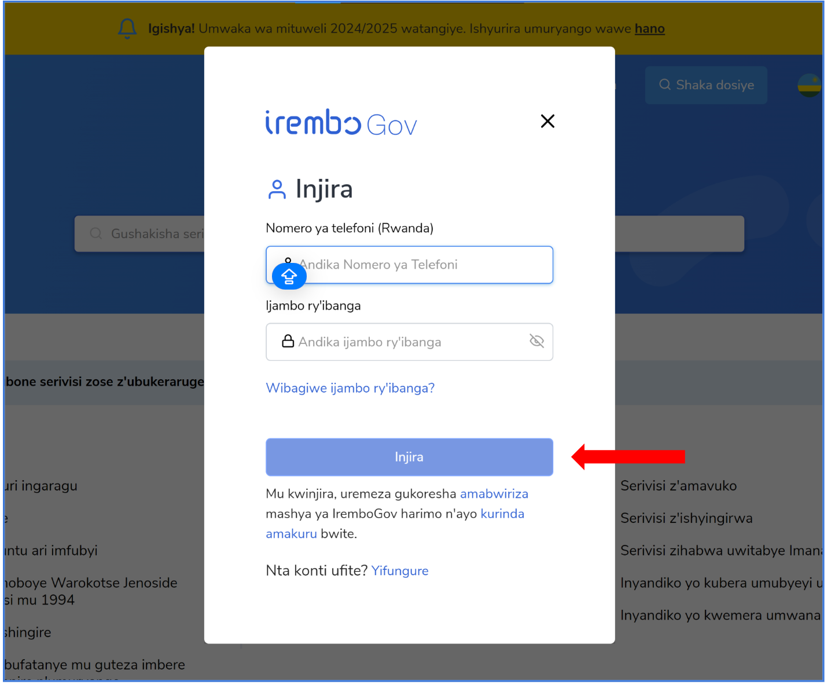Click the lock icon in password field
The image size is (831, 688).
coord(288,341)
